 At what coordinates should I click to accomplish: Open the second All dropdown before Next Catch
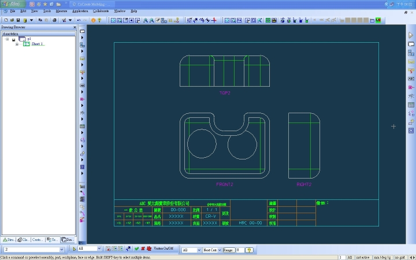pos(198,250)
